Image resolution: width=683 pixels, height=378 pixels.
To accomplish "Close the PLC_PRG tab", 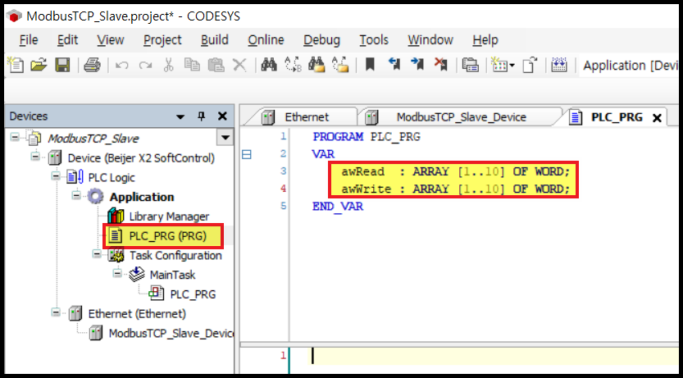I will point(657,117).
